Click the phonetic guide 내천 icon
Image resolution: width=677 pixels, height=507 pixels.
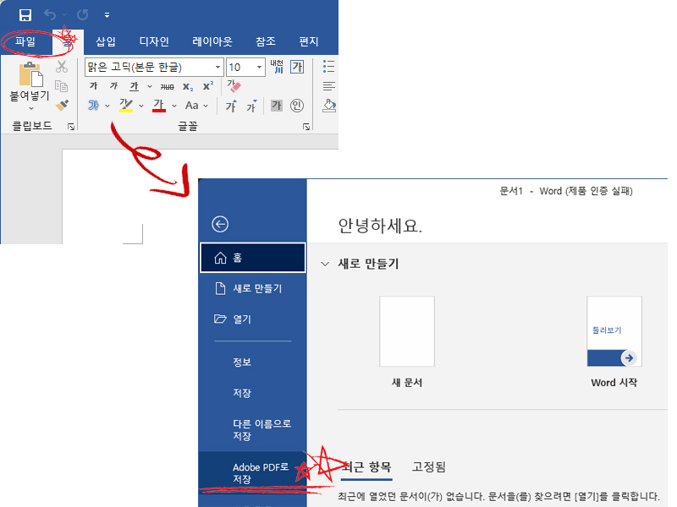coord(278,67)
